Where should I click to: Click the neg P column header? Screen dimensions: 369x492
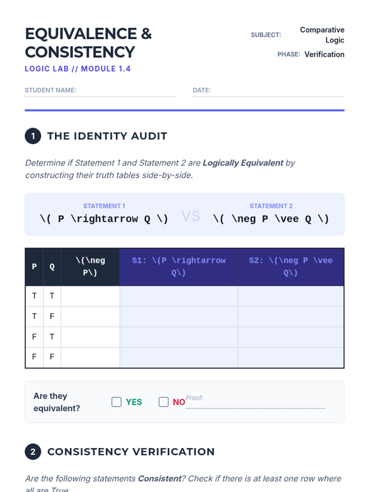coord(90,267)
